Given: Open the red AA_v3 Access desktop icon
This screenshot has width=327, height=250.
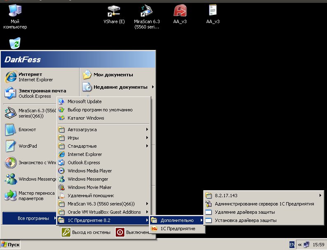Looking at the screenshot, I should point(180,14).
